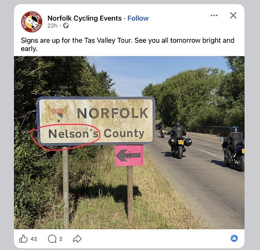Open the three-dot post options menu
260x250 pixels.
point(214,15)
